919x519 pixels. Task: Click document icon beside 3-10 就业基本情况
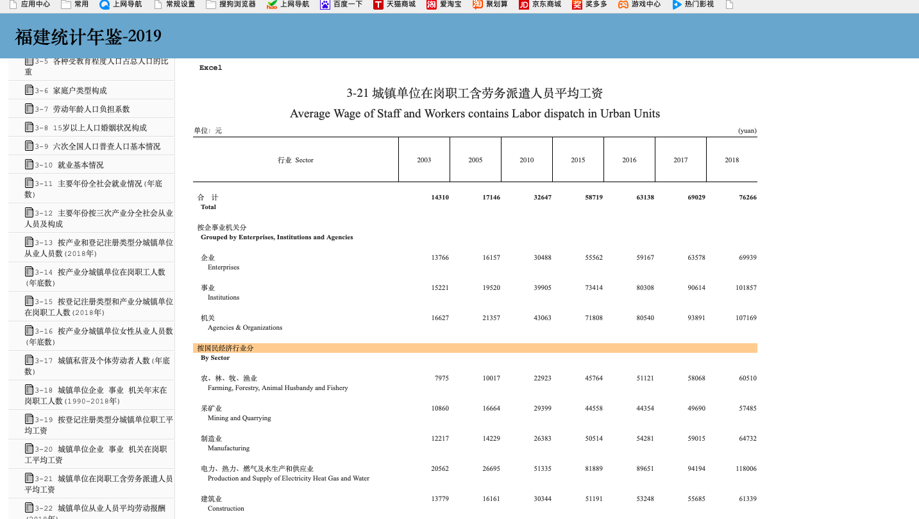click(29, 164)
